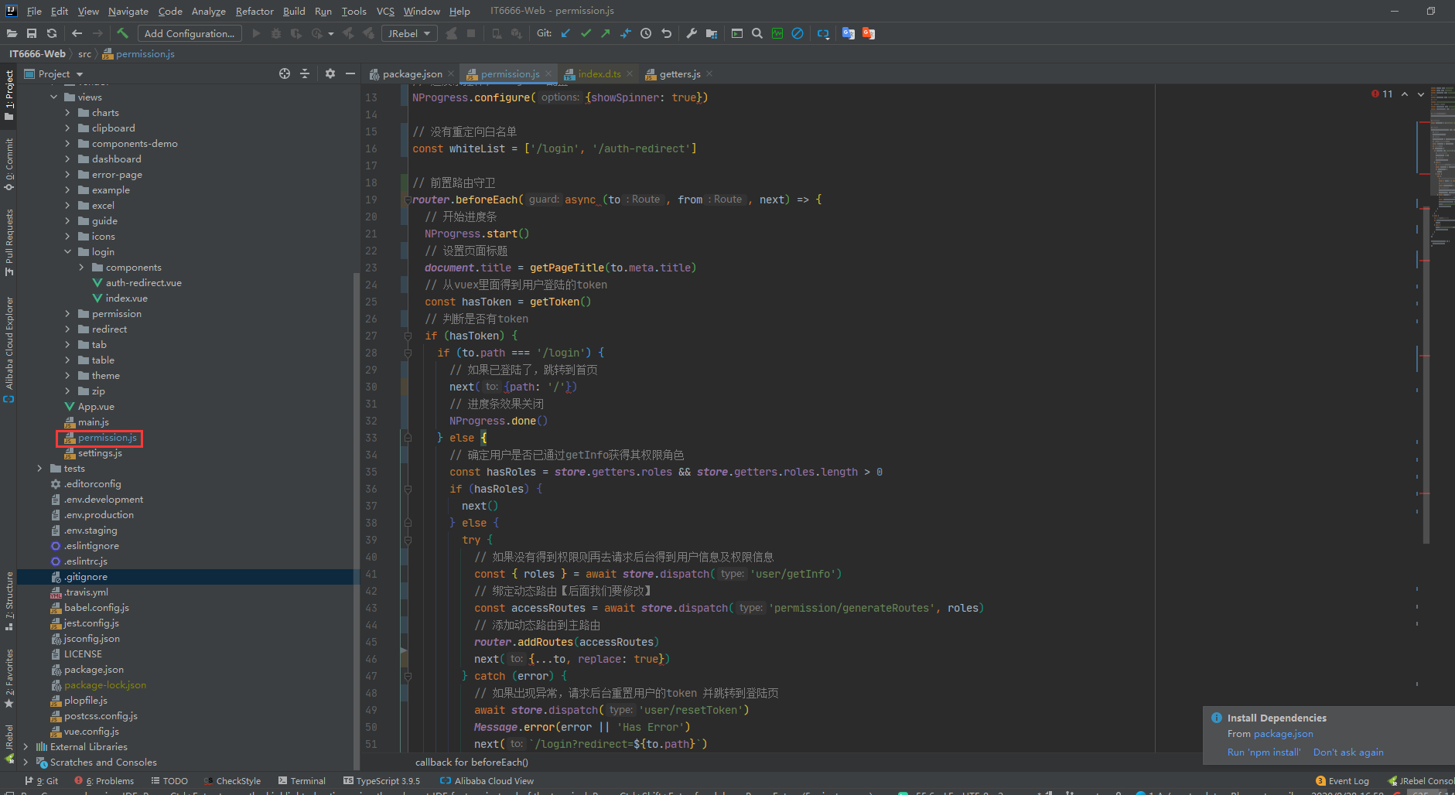
Task: Open the VCS menu
Action: [x=385, y=11]
